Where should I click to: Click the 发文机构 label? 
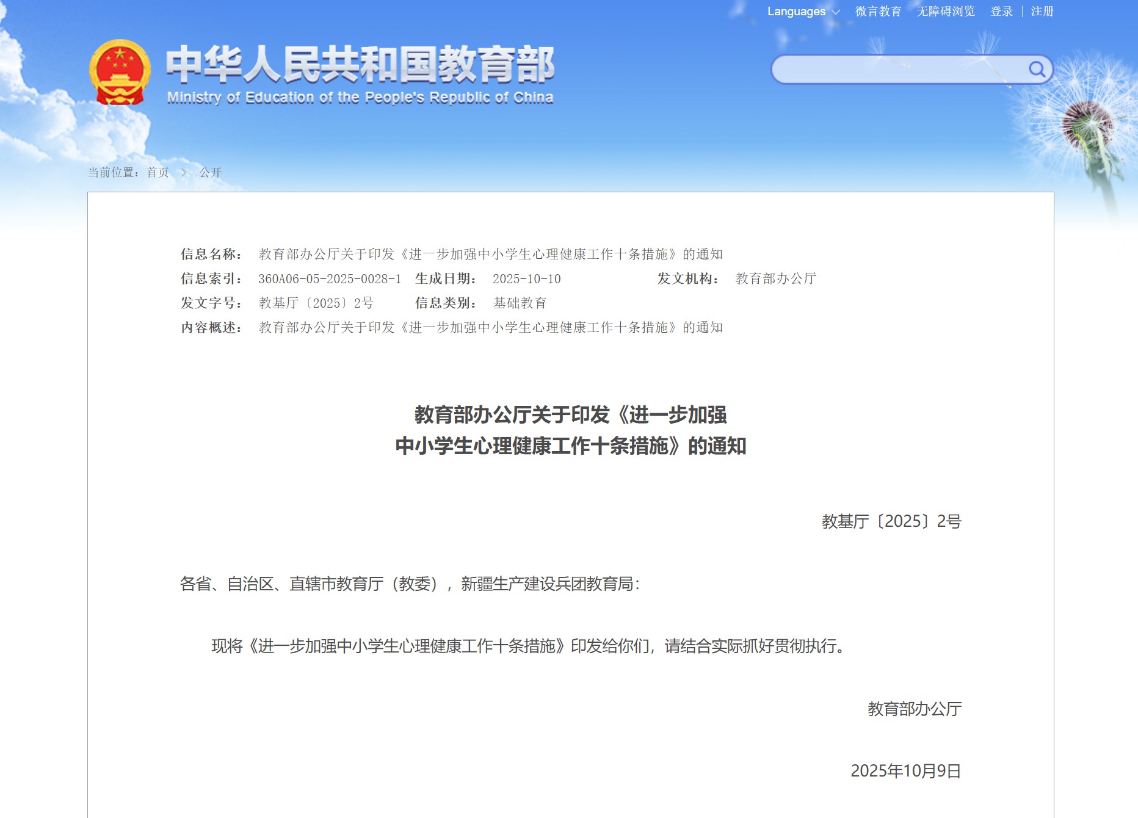689,279
